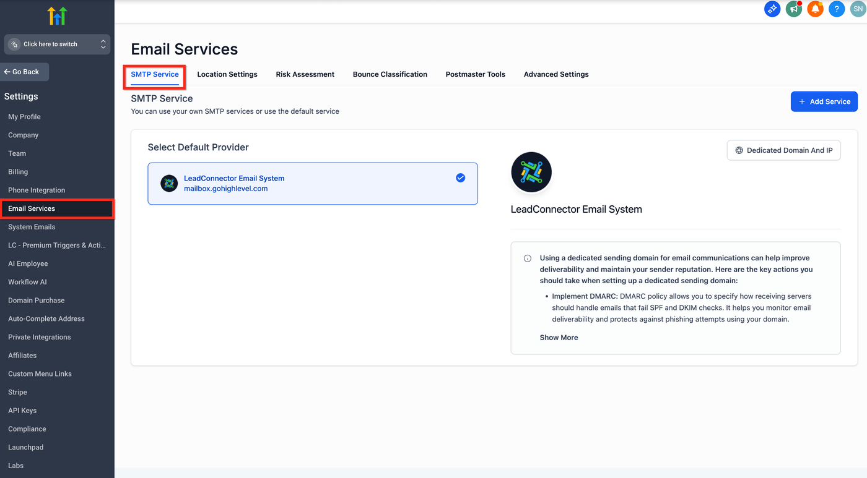Screen dimensions: 867x478
Task: Click Dedicated Domain And IP button
Action: point(783,150)
